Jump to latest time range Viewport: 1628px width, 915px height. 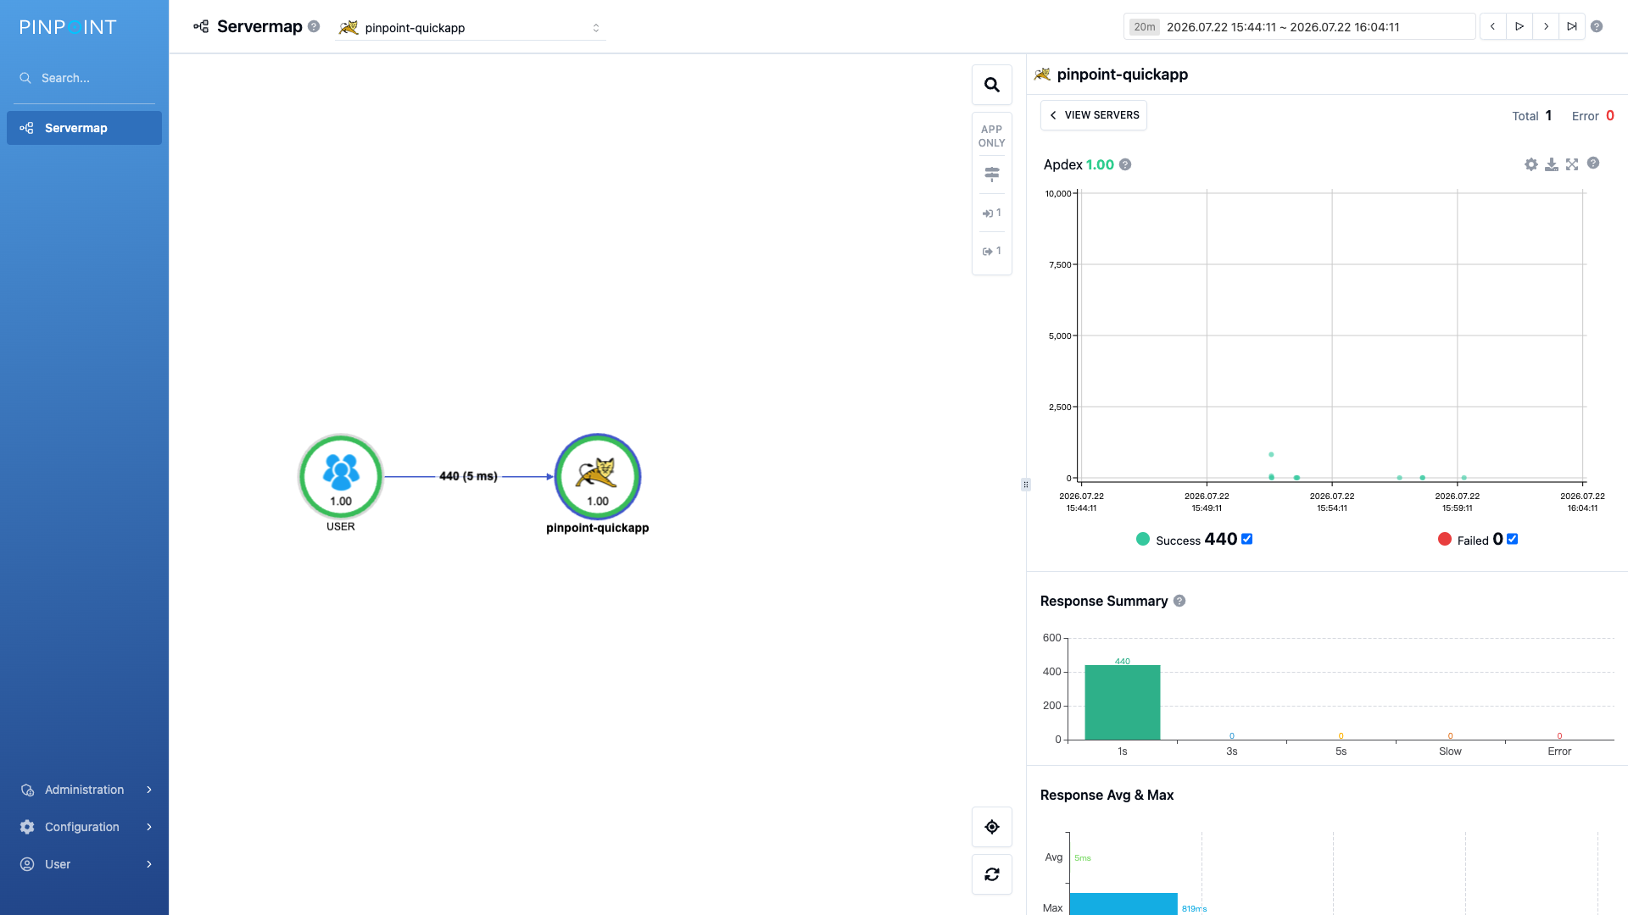(1572, 26)
